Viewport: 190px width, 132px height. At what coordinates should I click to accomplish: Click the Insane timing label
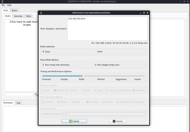(138, 79)
